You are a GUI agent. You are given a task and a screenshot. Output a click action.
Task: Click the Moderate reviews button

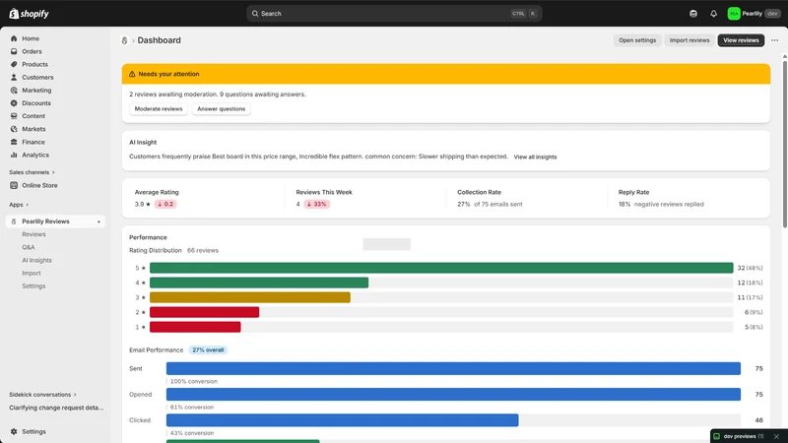click(x=159, y=109)
